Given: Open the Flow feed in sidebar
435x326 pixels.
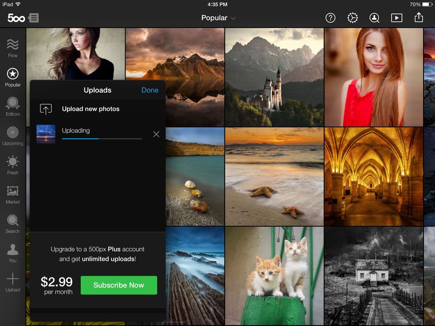Looking at the screenshot, I should pyautogui.click(x=13, y=48).
